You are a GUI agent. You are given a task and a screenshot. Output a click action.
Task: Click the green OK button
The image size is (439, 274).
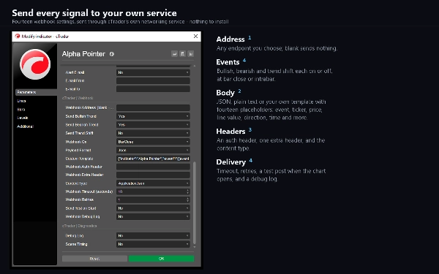[161, 259]
